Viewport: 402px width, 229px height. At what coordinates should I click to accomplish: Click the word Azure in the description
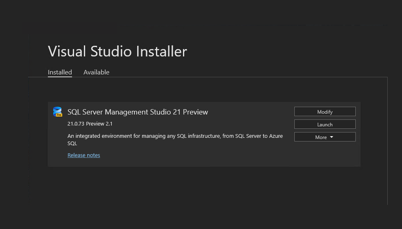point(276,136)
